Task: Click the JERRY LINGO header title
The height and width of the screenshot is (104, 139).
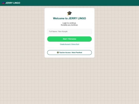Action: 13,3
